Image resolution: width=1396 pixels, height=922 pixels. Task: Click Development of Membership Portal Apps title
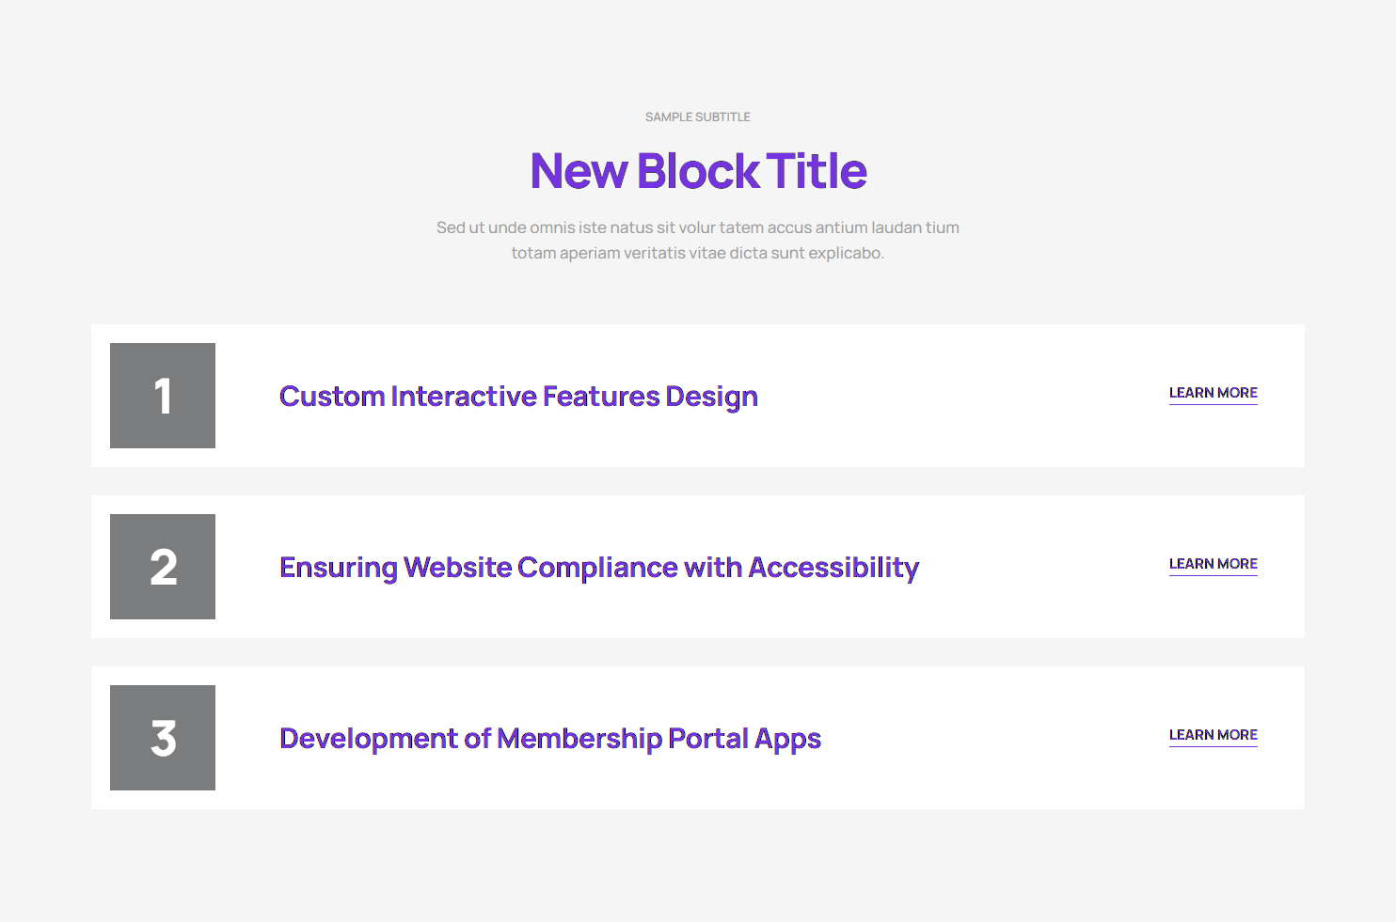[550, 739]
